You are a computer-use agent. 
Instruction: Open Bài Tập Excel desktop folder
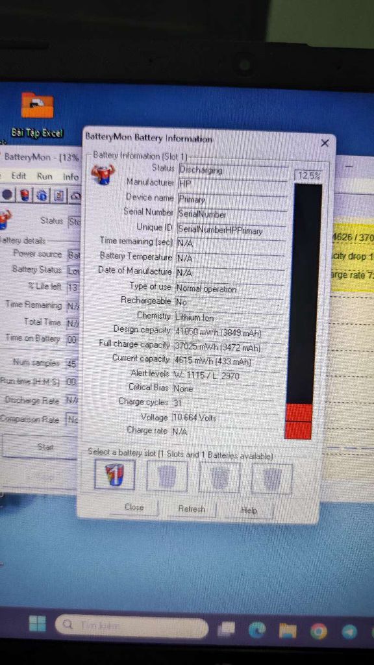coord(37,114)
